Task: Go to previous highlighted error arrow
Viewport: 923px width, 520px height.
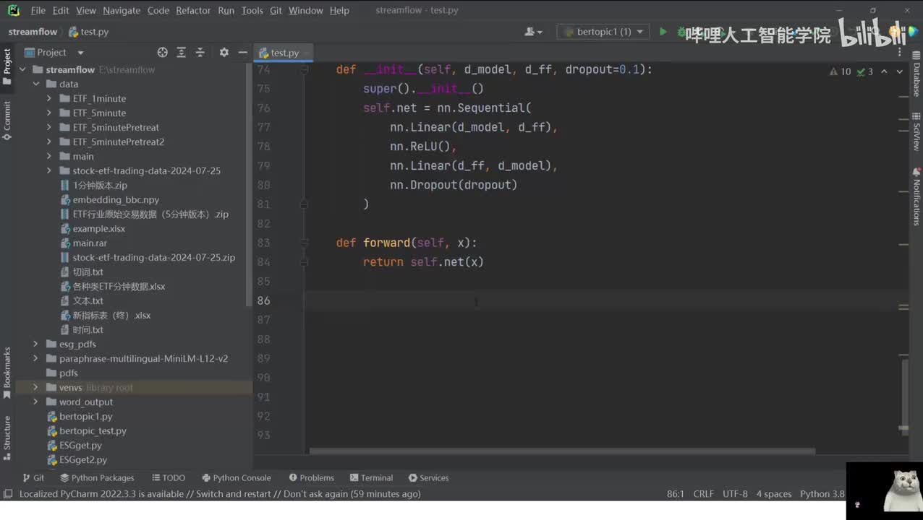Action: tap(884, 71)
